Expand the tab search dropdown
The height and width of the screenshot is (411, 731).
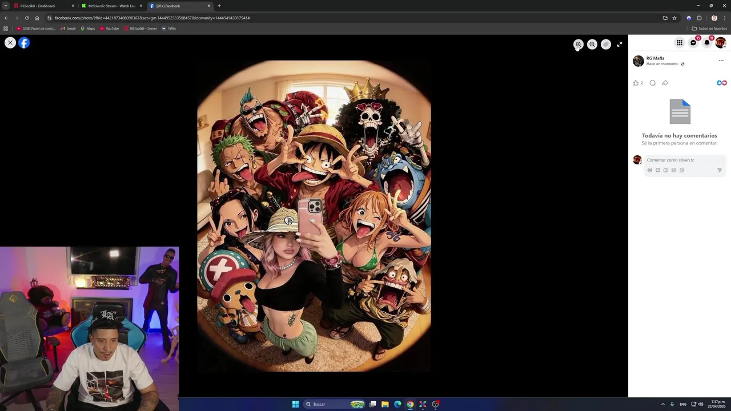coord(6,6)
